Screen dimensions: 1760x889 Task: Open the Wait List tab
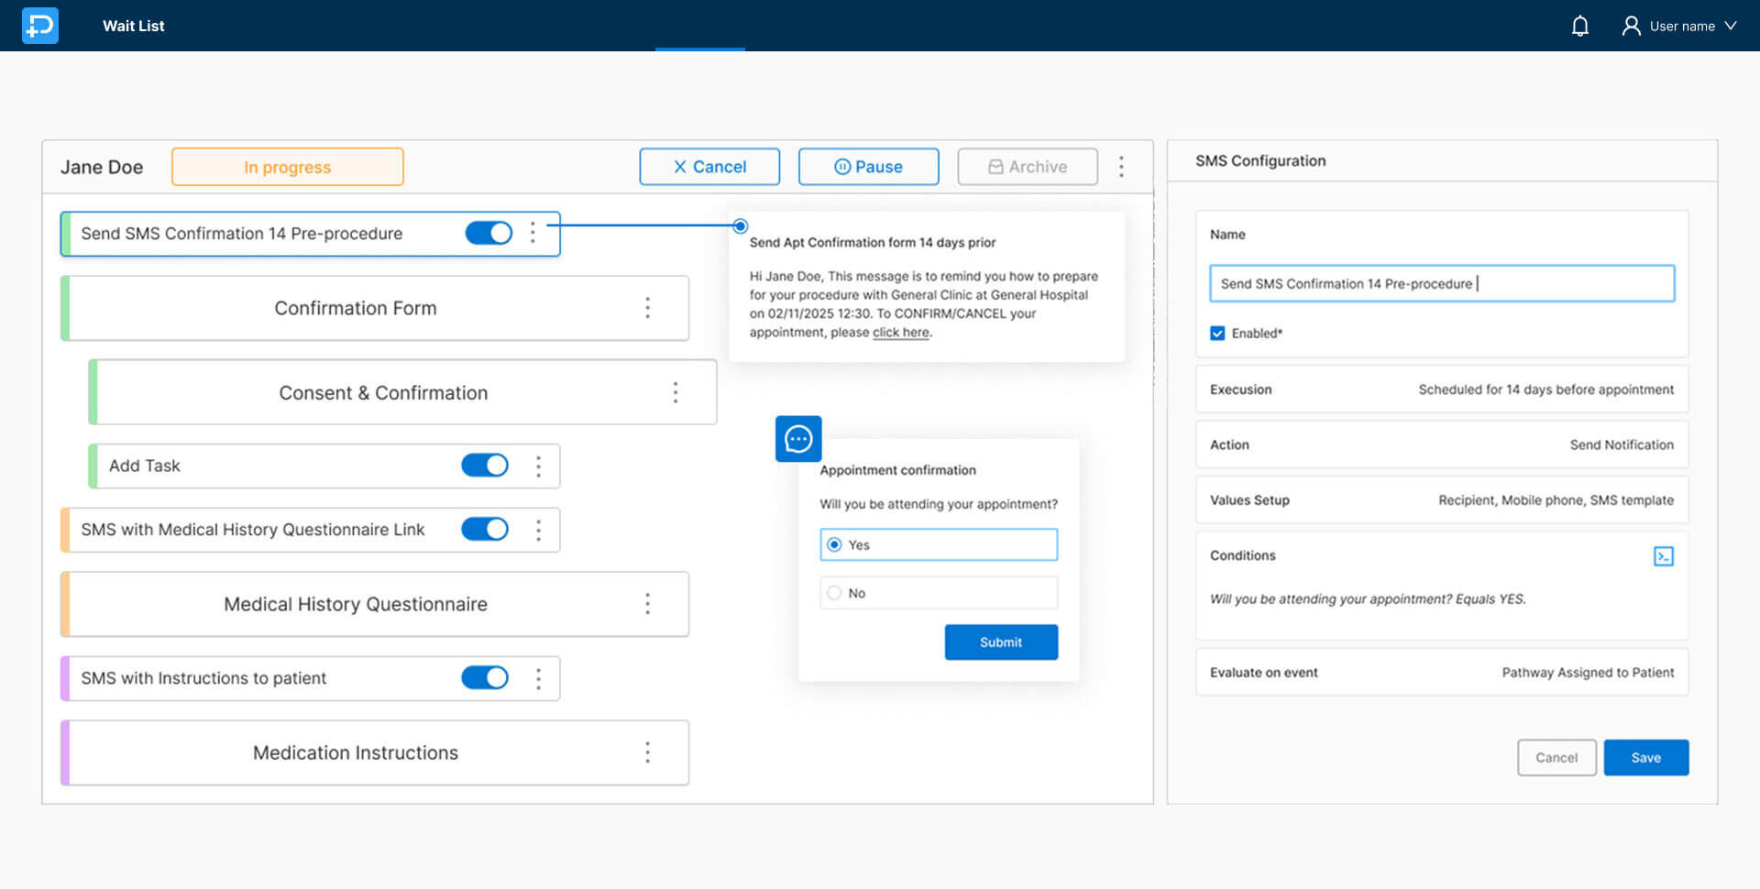click(134, 26)
